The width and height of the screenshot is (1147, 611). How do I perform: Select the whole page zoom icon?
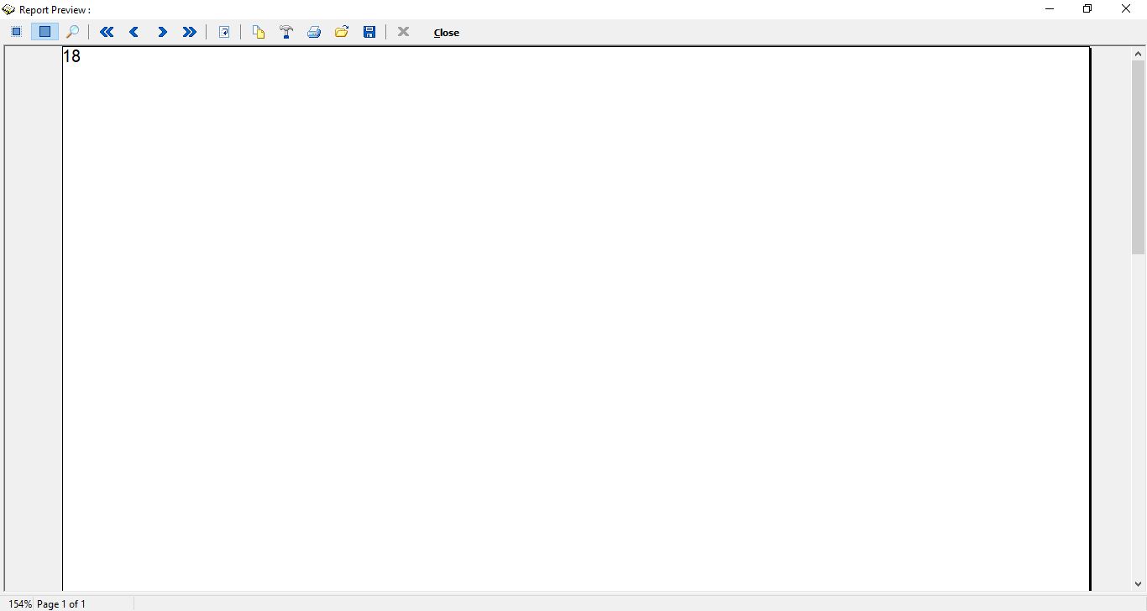pos(16,32)
